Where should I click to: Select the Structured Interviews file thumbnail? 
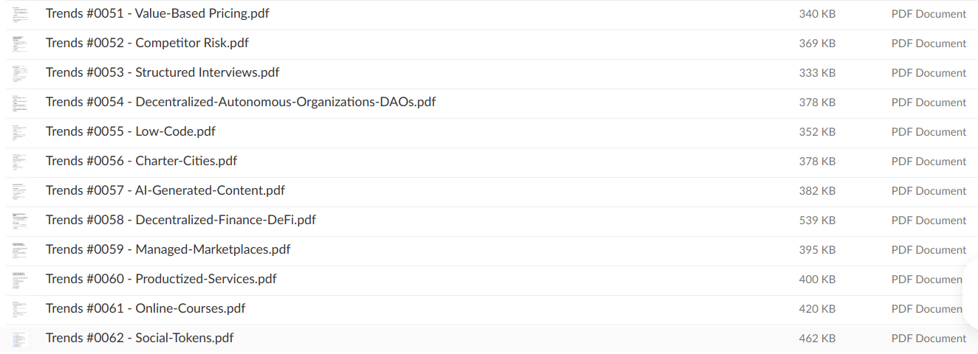(19, 73)
